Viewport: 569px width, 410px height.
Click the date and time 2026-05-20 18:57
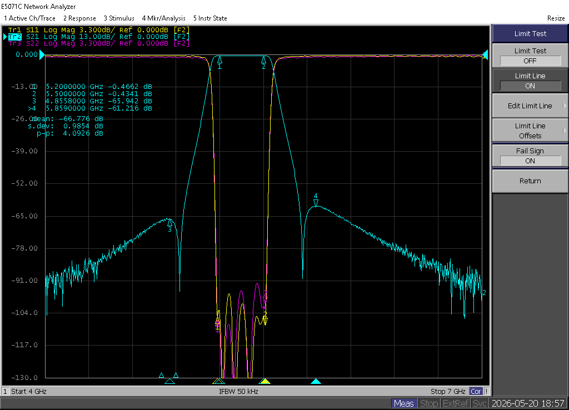pyautogui.click(x=528, y=403)
